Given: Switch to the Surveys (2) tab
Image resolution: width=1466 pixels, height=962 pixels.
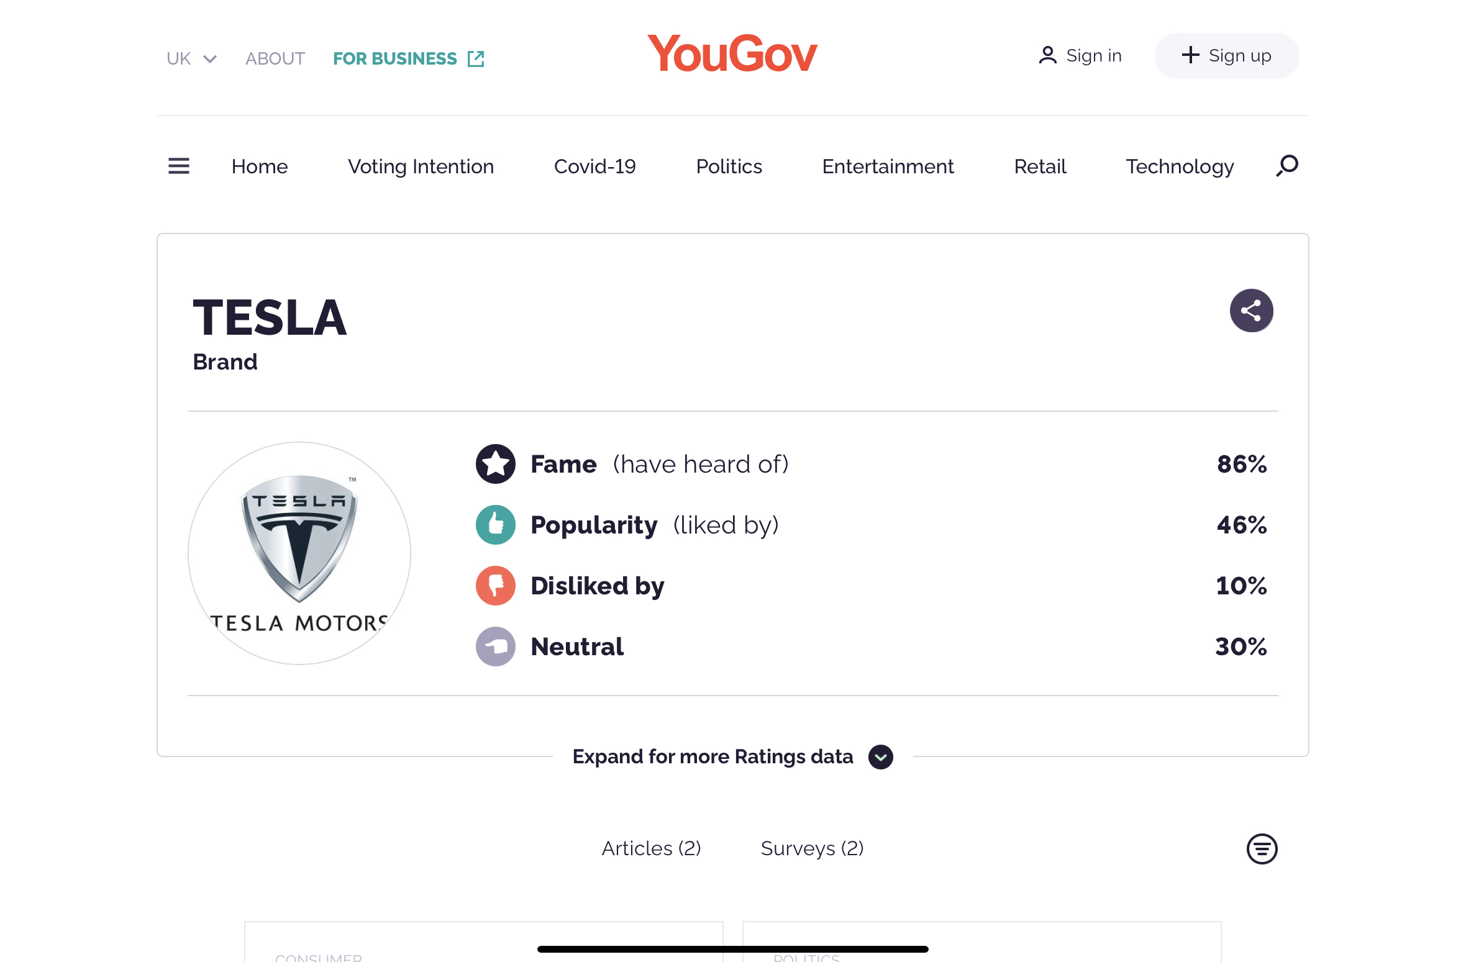Looking at the screenshot, I should pyautogui.click(x=812, y=848).
